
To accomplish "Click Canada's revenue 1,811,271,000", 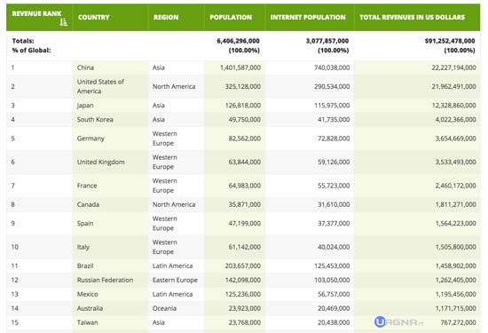I will (455, 204).
